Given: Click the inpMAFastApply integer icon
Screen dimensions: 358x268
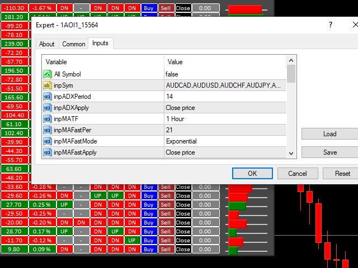Looking at the screenshot, I should (x=47, y=152).
